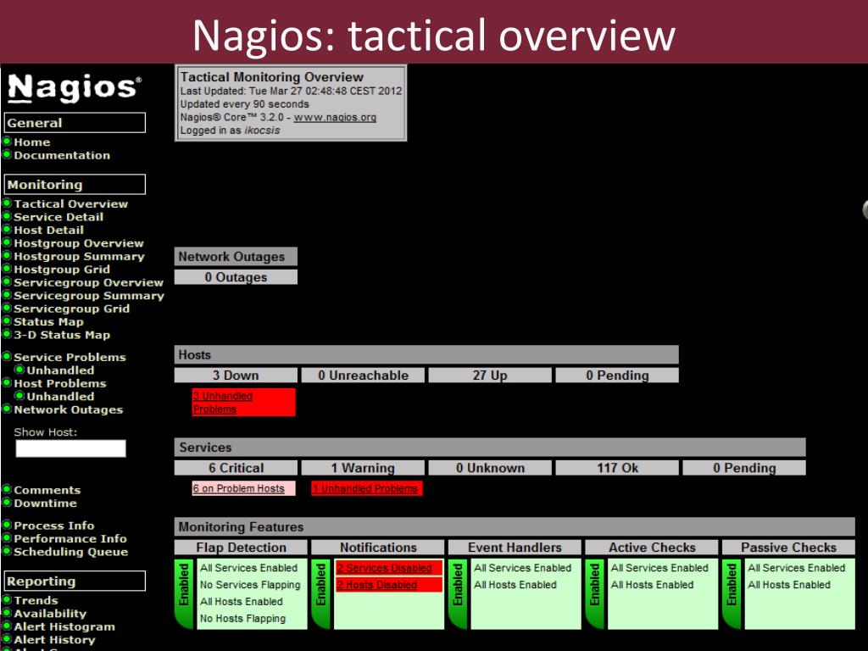
Task: Toggle Event Handlers Enabled indicator
Action: pos(459,593)
